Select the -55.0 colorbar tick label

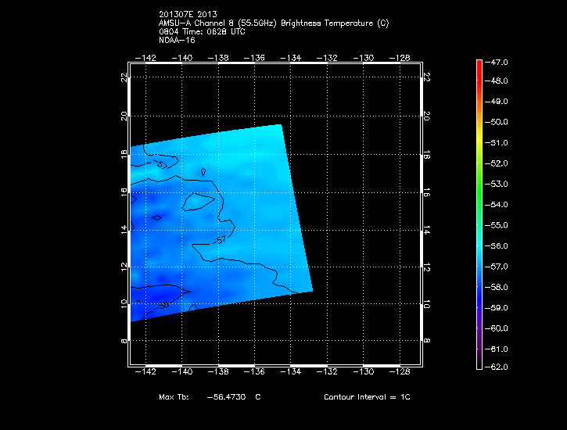coord(500,225)
